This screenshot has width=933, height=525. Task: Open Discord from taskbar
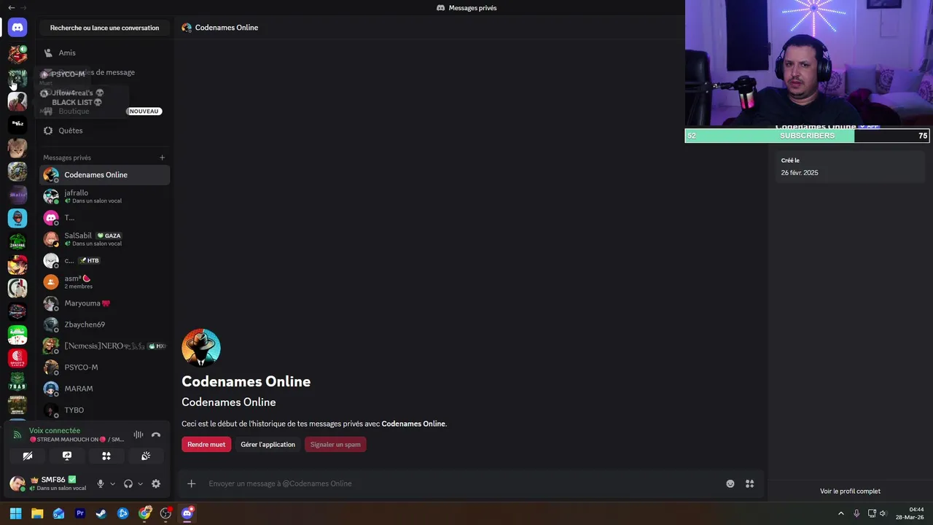click(x=187, y=513)
